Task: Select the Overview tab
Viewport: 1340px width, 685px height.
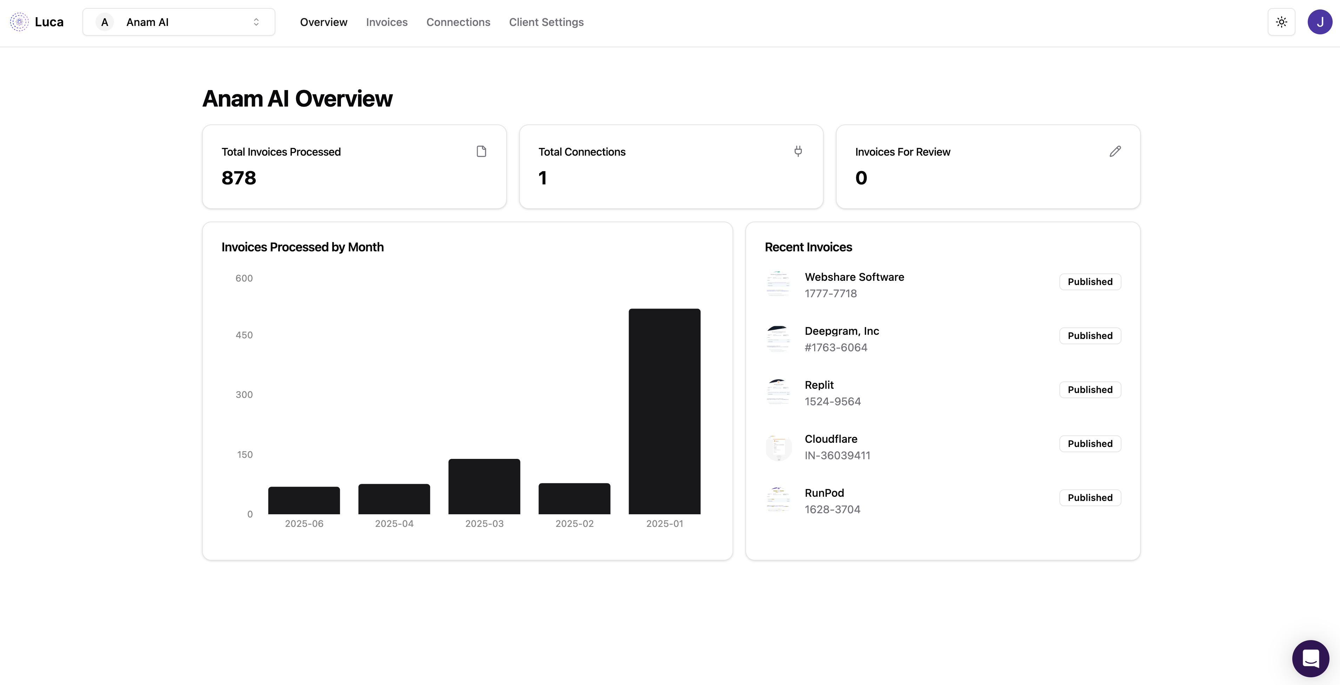Action: click(x=323, y=22)
